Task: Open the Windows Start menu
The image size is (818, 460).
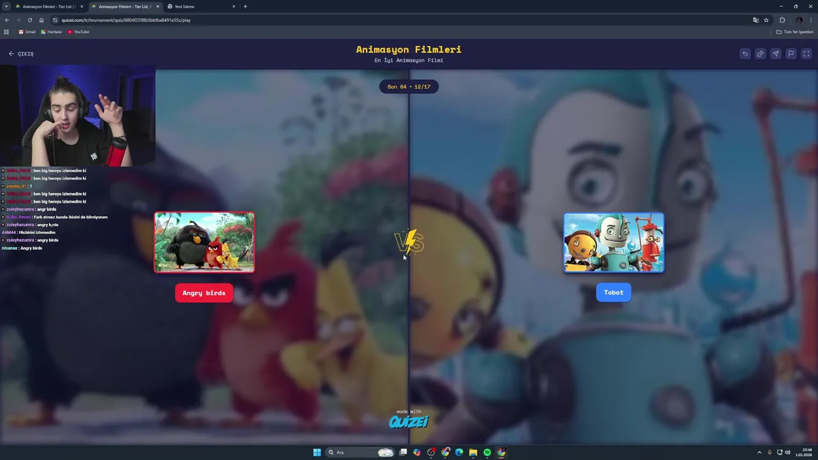Action: [317, 452]
